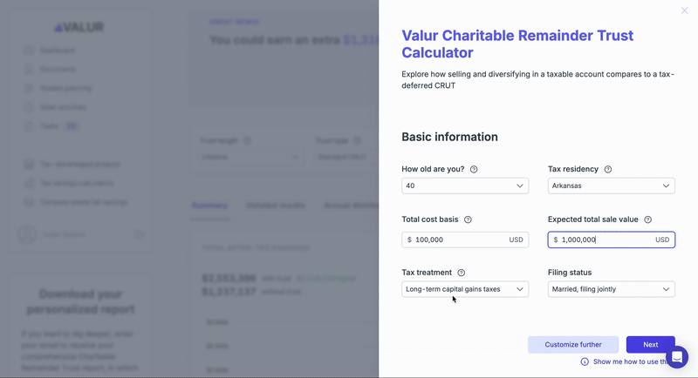Click the Total cost basis help icon
Screen dimensions: 698x378
468,219
